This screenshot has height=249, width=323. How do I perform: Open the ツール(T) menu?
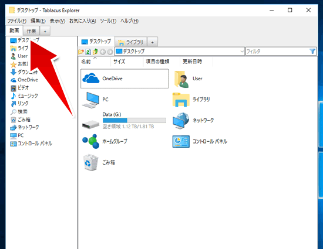tap(108, 21)
